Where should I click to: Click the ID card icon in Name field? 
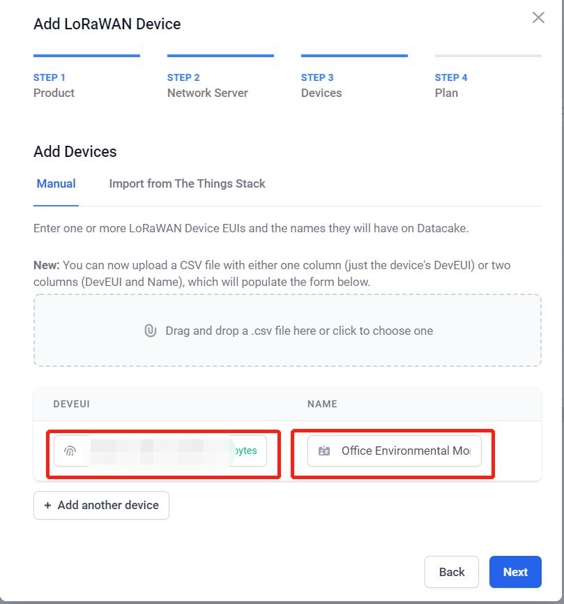pos(324,451)
